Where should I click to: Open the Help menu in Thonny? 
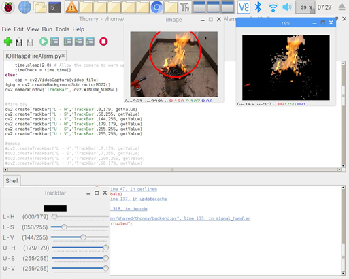point(78,29)
